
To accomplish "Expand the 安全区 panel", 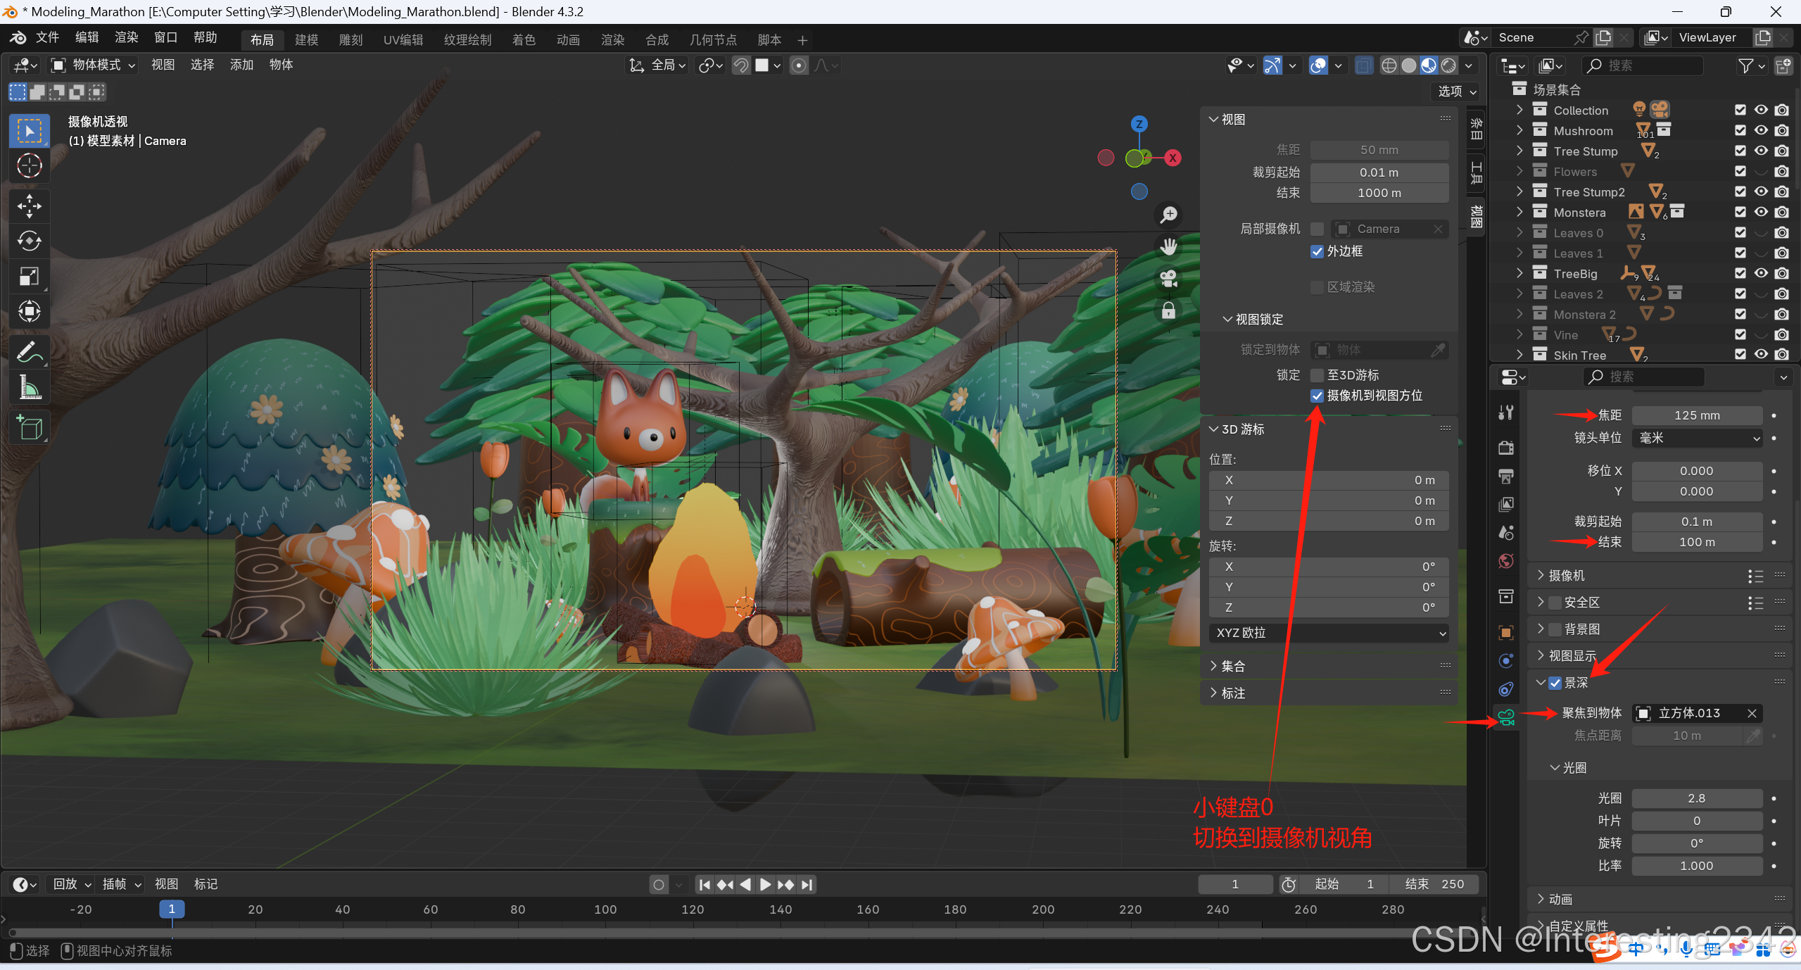I will 1541,602.
